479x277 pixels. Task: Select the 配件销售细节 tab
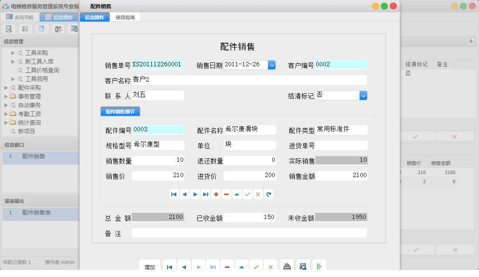coord(120,111)
